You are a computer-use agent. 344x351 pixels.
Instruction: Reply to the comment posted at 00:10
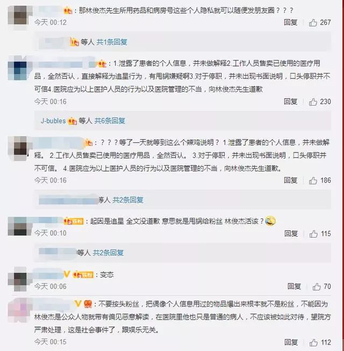coord(291,233)
